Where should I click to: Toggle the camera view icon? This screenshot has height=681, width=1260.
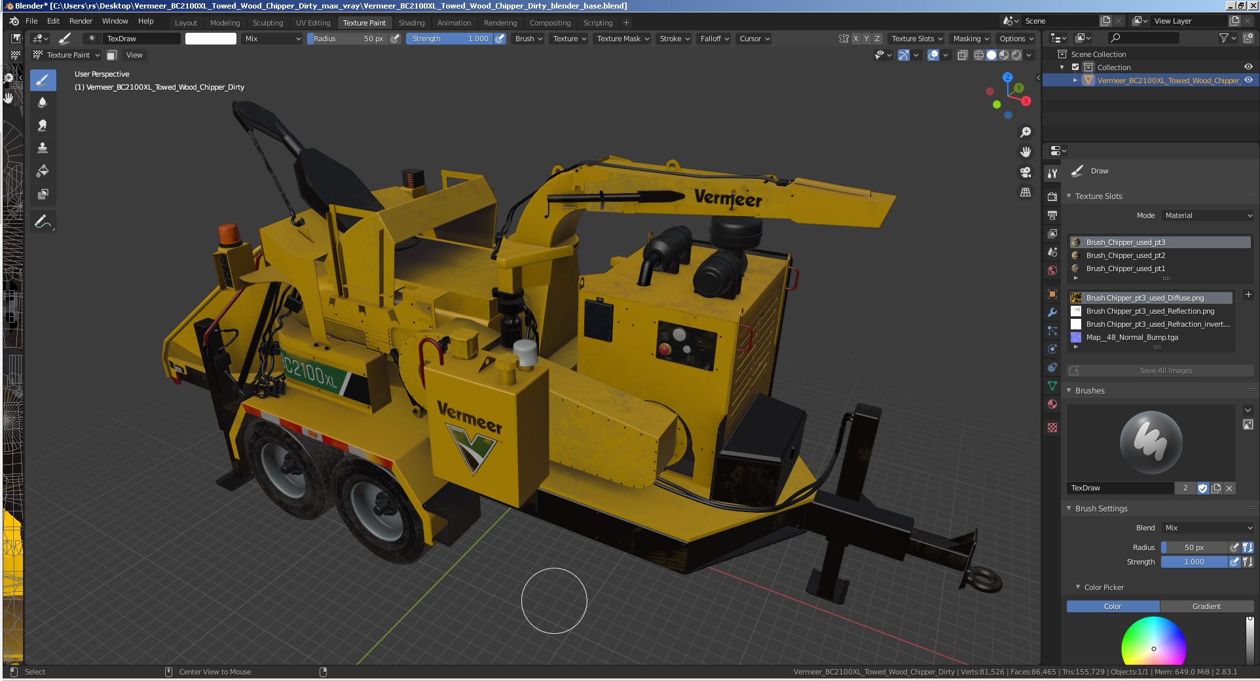coord(1026,172)
